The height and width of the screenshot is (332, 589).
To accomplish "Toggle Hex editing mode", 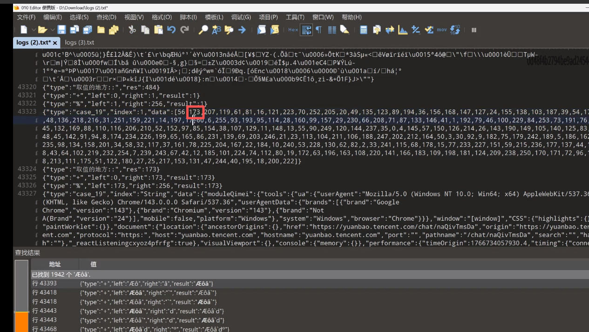I will (293, 30).
